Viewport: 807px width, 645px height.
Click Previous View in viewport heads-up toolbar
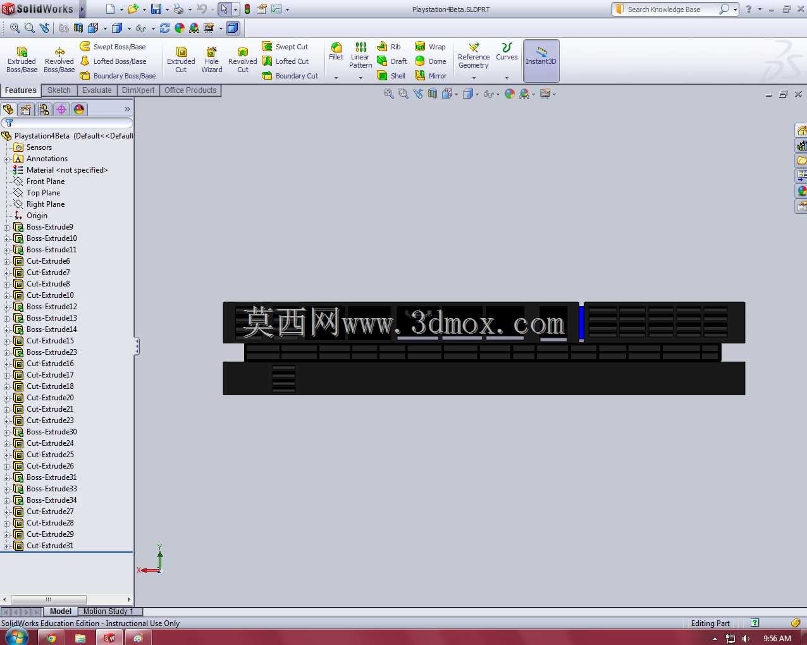click(418, 94)
